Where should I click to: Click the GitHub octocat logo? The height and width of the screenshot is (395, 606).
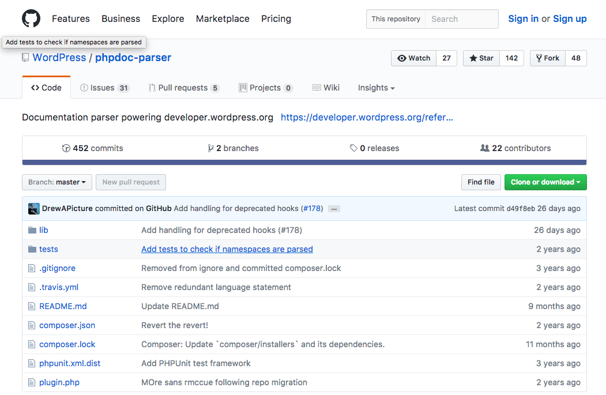pos(31,18)
